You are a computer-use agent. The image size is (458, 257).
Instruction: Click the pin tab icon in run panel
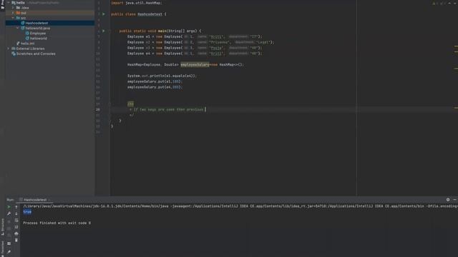(x=9, y=251)
